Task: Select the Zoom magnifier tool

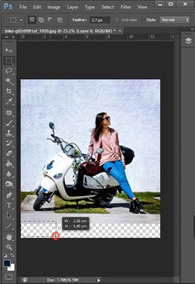Action: pyautogui.click(x=9, y=247)
